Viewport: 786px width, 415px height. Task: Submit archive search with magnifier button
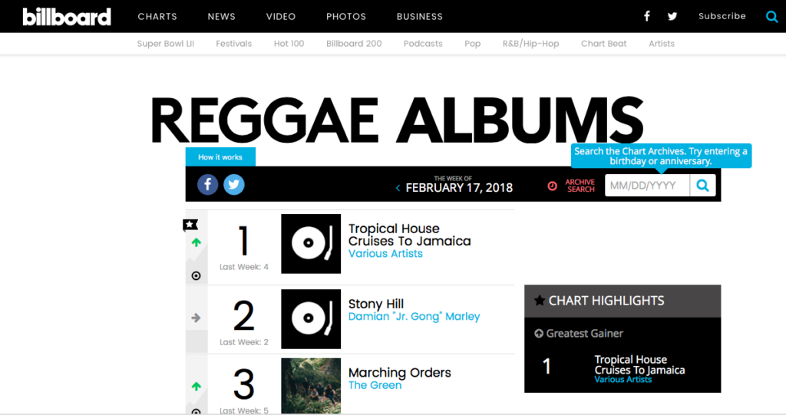(x=702, y=185)
